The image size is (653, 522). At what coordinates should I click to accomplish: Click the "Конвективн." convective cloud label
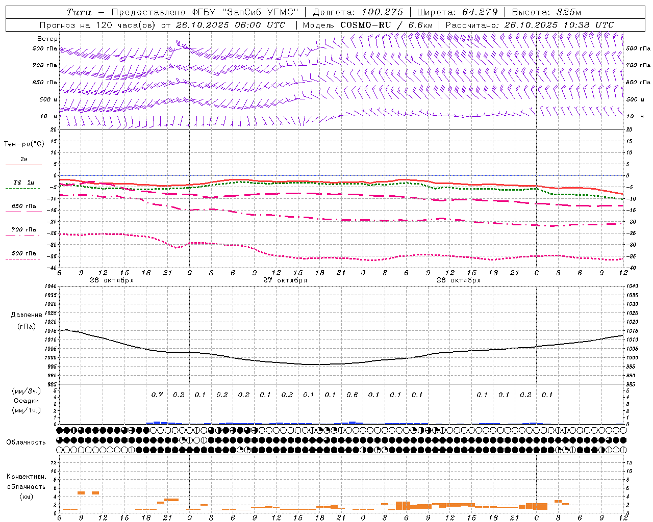(x=26, y=477)
